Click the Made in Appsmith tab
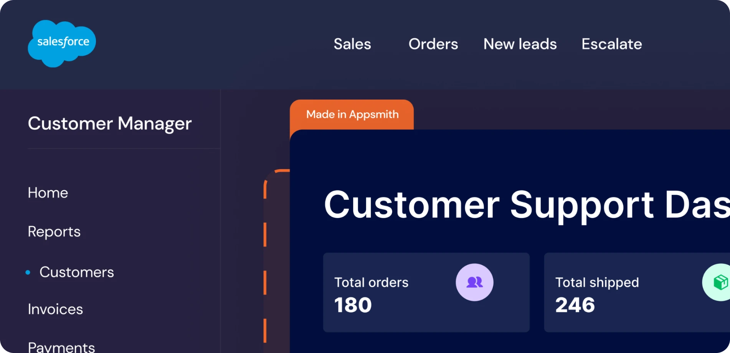The height and width of the screenshot is (353, 730). pyautogui.click(x=352, y=115)
